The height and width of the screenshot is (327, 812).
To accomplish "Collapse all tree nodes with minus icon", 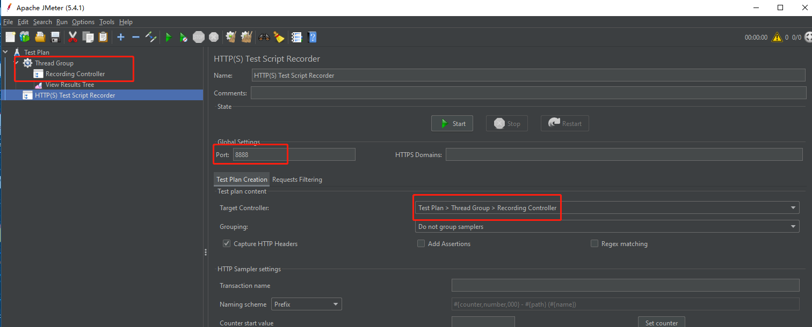I will (x=136, y=37).
